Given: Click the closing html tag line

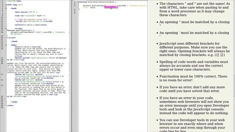Looking at the screenshot, I should (10, 106).
